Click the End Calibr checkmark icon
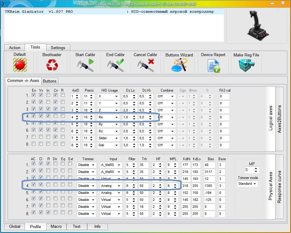This screenshot has width=291, height=233. point(115,65)
